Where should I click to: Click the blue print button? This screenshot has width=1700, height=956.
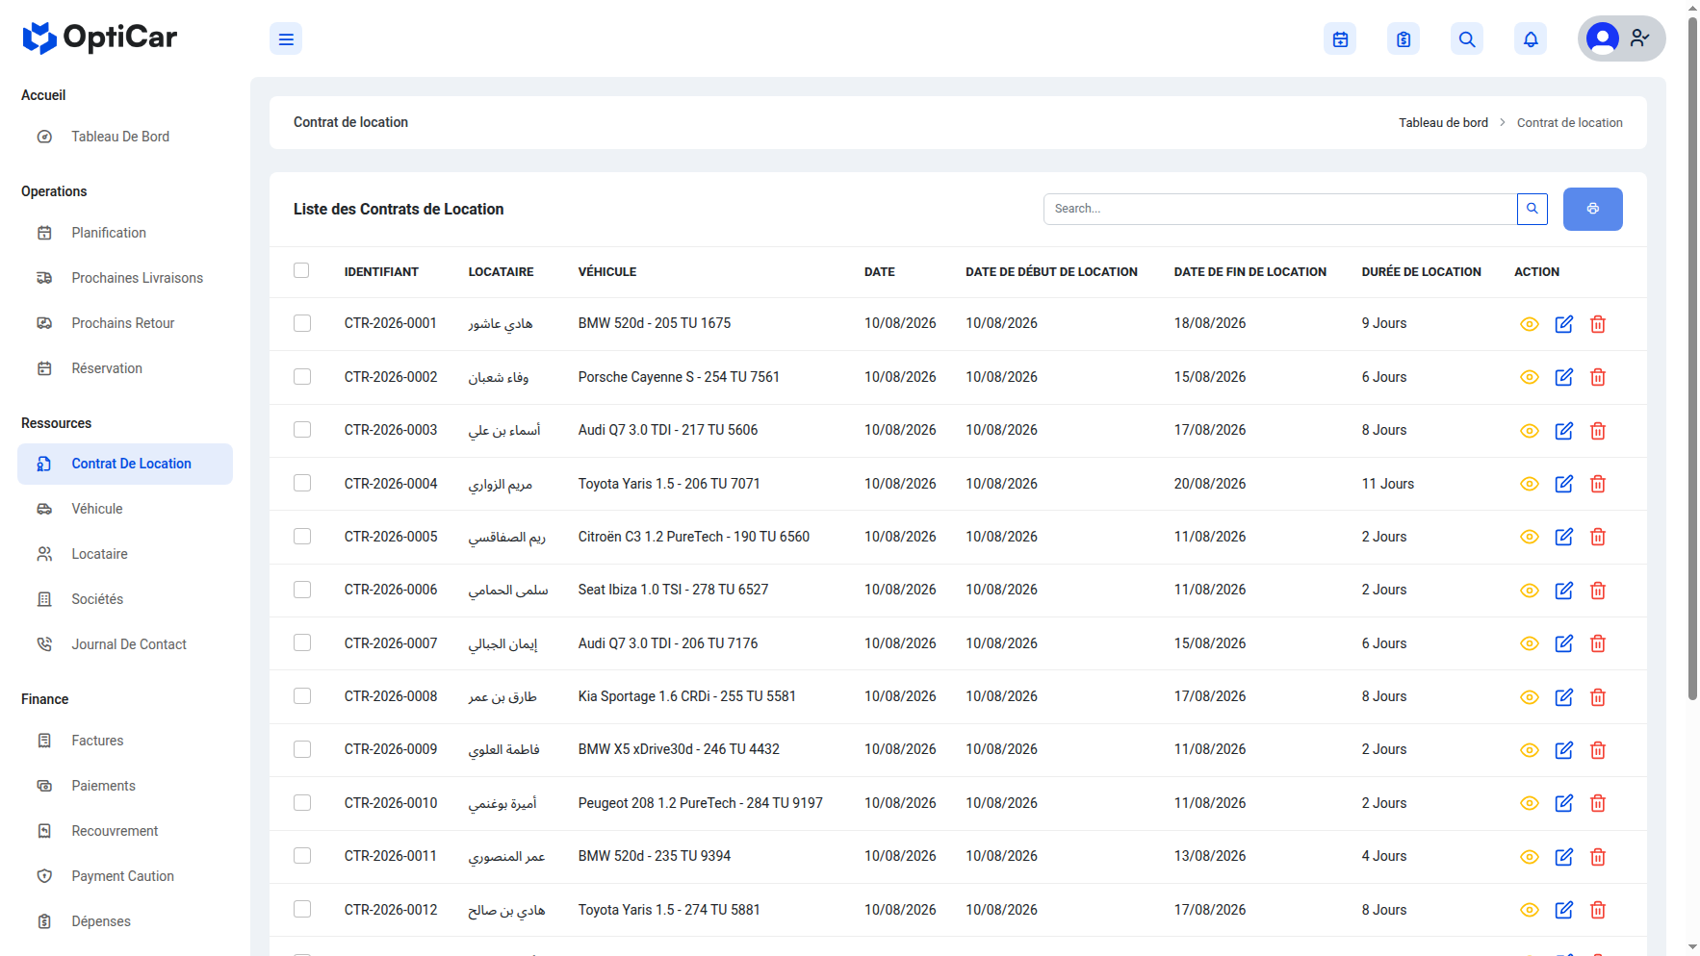(x=1593, y=209)
